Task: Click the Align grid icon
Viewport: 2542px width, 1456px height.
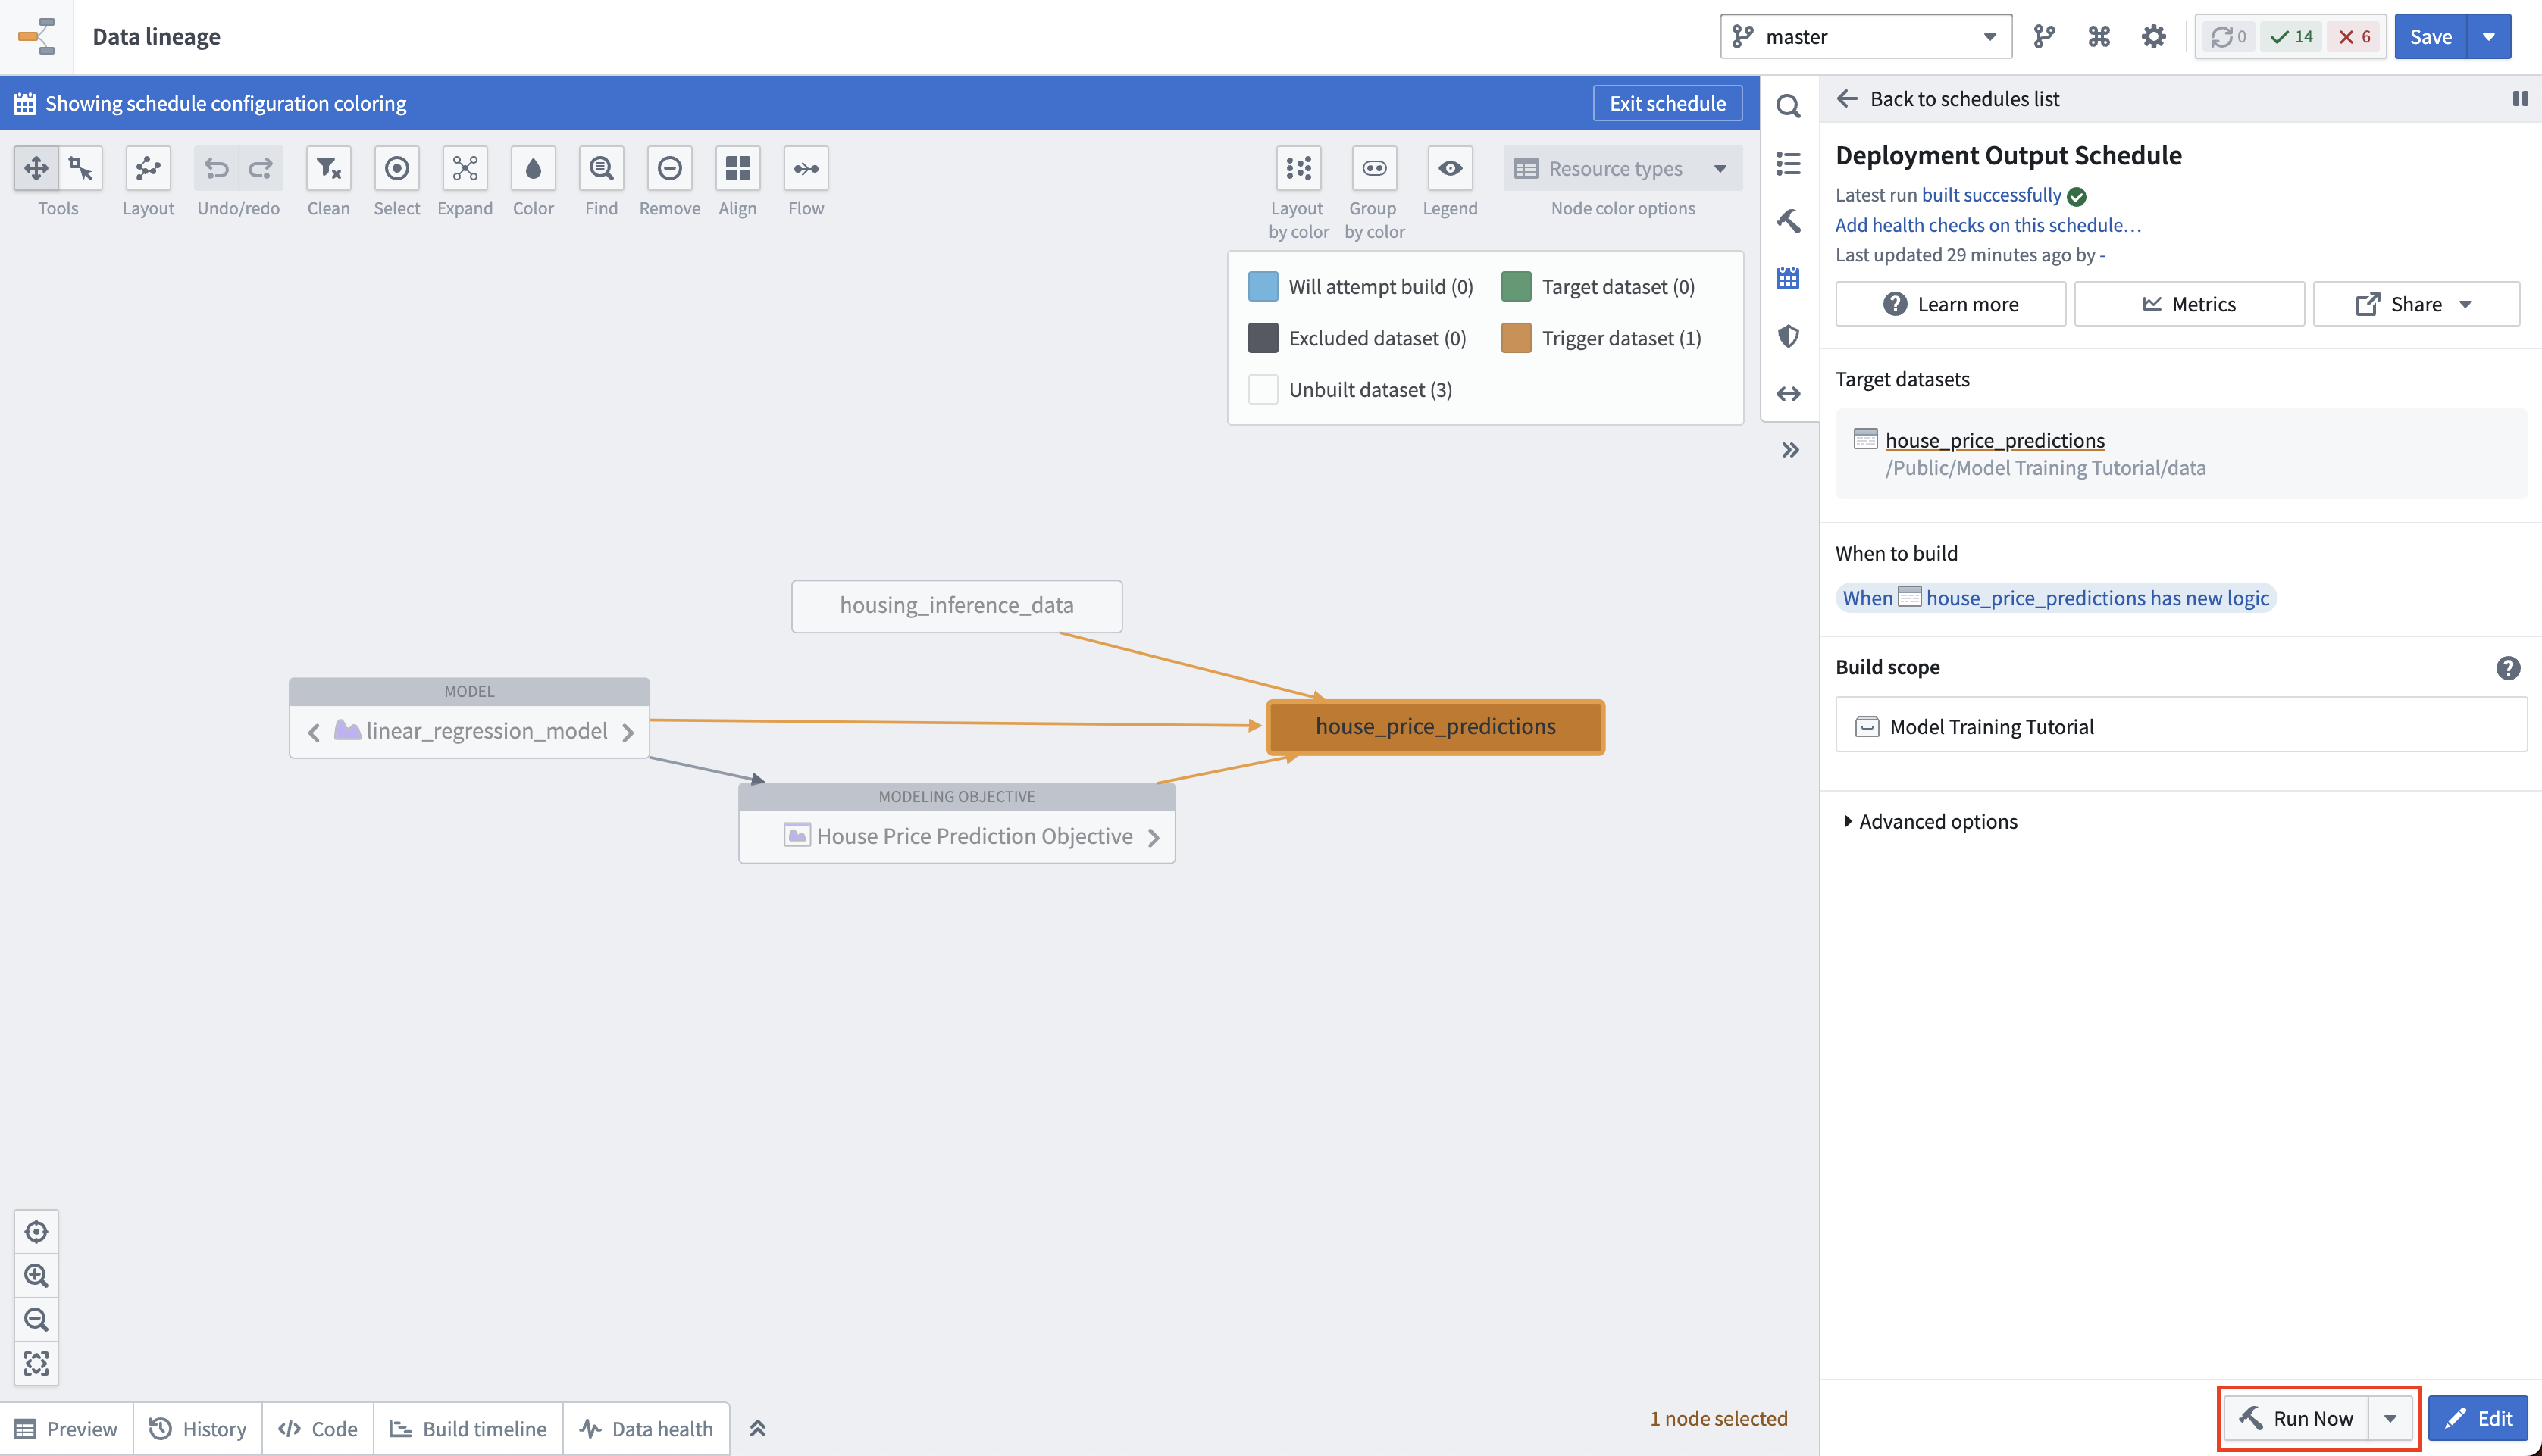Action: point(737,168)
